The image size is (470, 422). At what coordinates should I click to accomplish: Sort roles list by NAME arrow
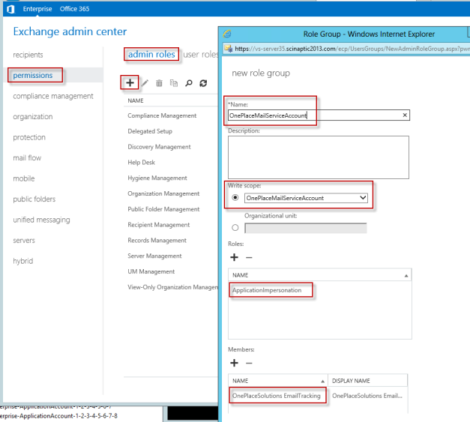(406, 275)
